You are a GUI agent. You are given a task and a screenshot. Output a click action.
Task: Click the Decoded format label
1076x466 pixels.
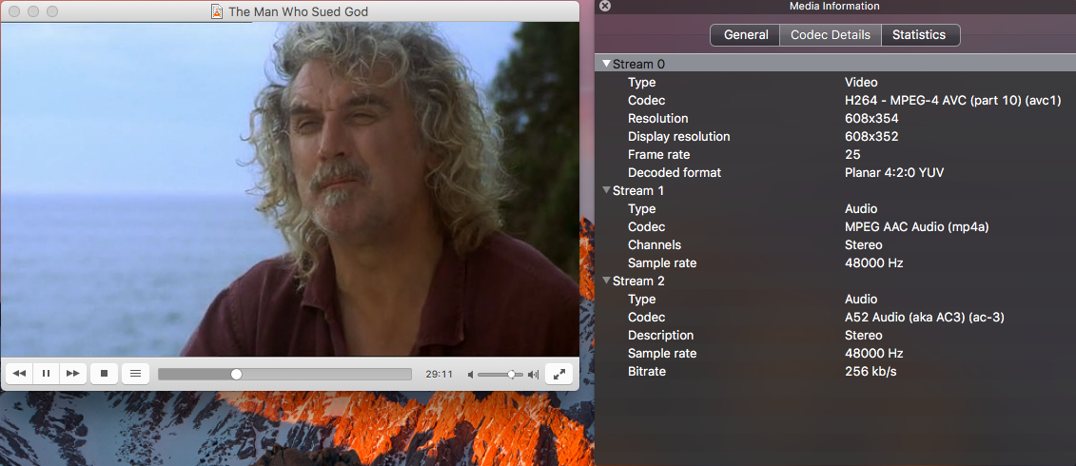point(675,173)
